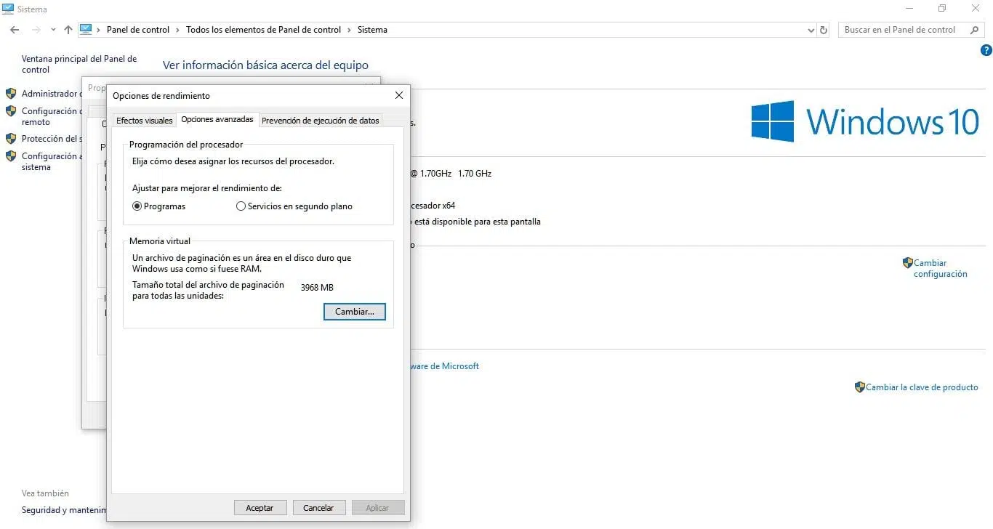
Task: Open Configuración remoto link in sidebar
Action: (51, 116)
